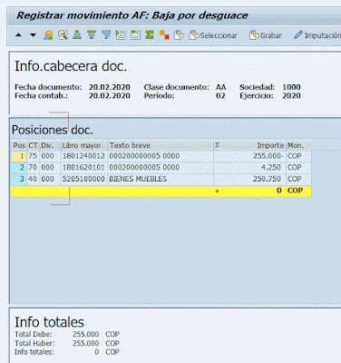341x363 pixels.
Task: Click amount 250.750 in row 3
Action: coord(267,179)
